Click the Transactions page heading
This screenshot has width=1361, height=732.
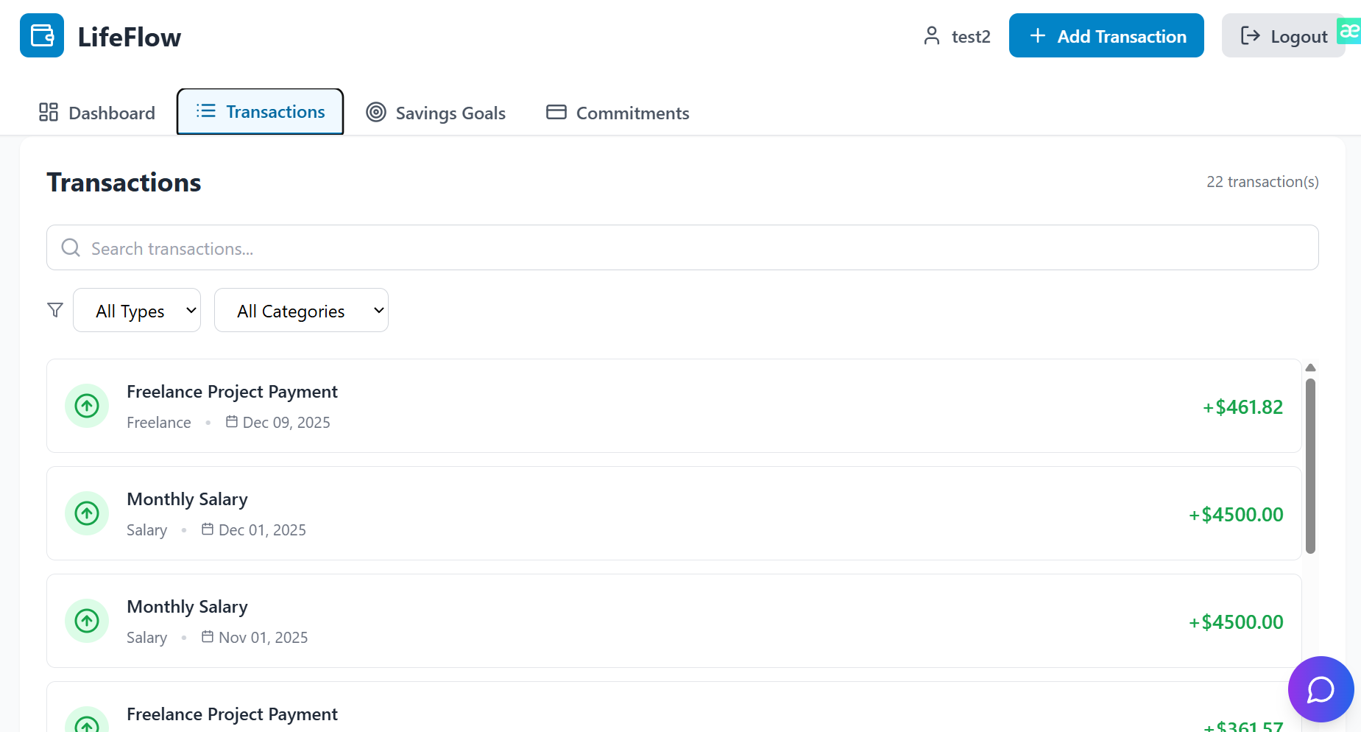click(124, 182)
